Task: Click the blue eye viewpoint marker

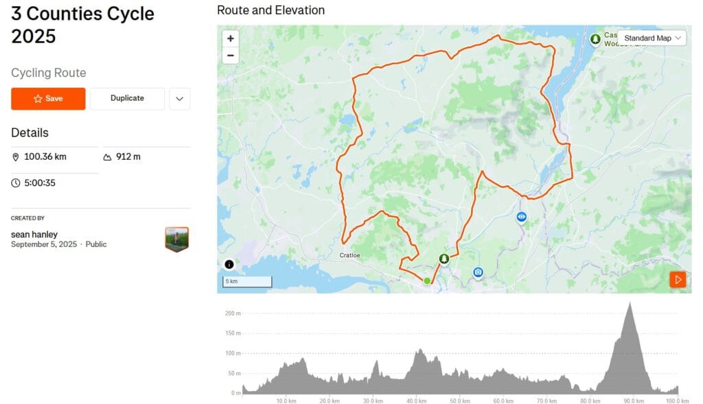Action: click(x=522, y=217)
